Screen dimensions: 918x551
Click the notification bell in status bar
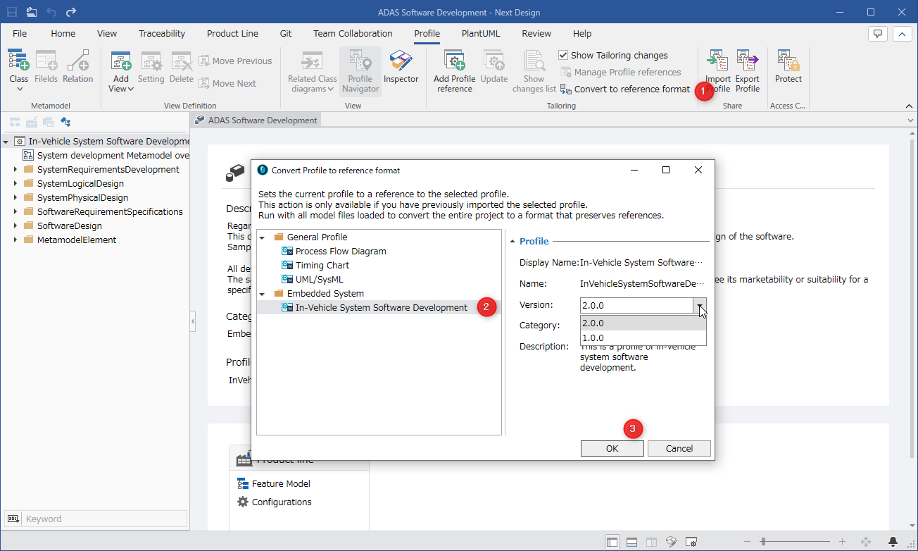point(893,542)
